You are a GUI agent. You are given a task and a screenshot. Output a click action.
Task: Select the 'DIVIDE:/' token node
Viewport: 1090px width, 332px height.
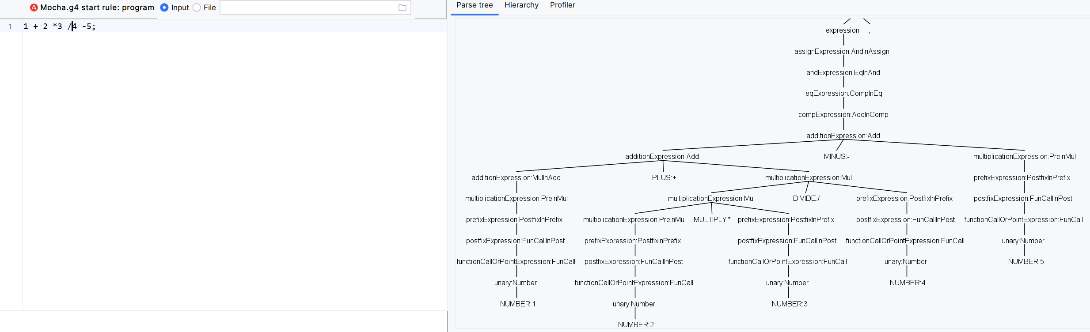[806, 199]
